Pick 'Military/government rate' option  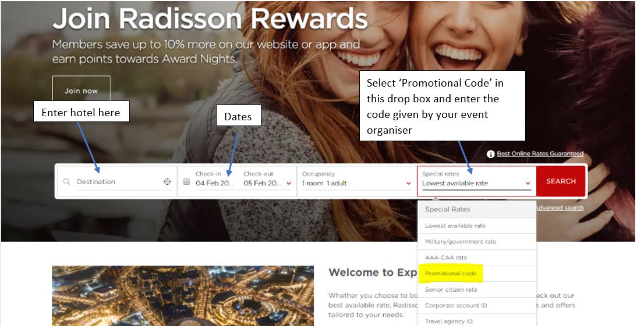[460, 242]
